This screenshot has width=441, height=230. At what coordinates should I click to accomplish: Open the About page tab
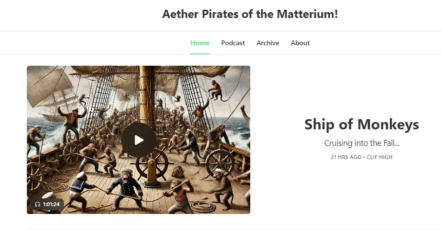pos(300,43)
